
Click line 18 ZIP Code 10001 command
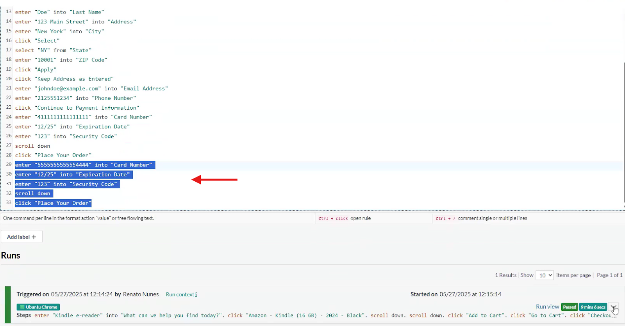(x=61, y=60)
